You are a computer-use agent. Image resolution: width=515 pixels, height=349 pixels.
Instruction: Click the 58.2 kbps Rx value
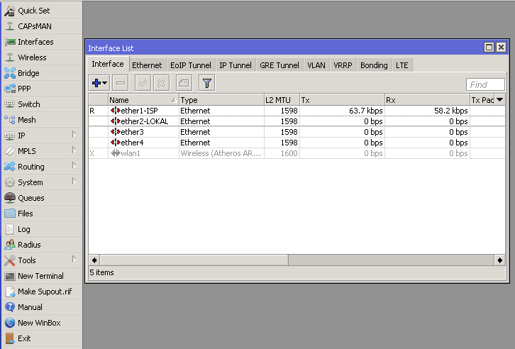coord(450,111)
